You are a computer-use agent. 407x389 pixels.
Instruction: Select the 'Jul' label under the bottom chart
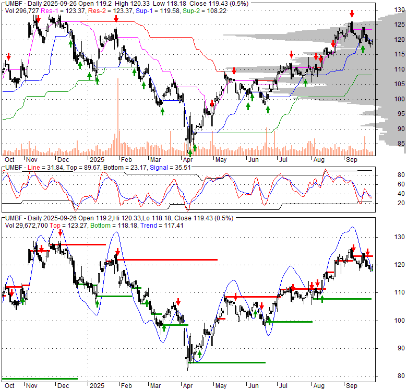coord(283,386)
